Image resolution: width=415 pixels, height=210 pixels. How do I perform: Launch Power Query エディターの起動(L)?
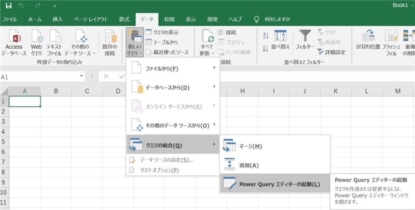(275, 184)
